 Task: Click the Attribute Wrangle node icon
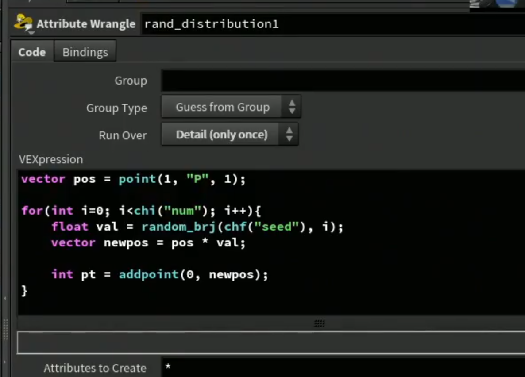point(23,22)
